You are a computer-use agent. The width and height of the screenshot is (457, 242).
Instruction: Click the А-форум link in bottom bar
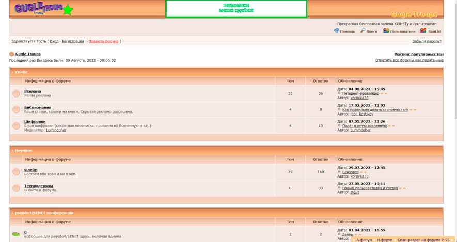pyautogui.click(x=365, y=240)
